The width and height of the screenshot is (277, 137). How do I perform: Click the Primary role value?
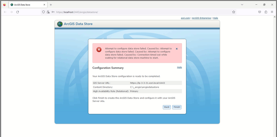[x=134, y=91]
